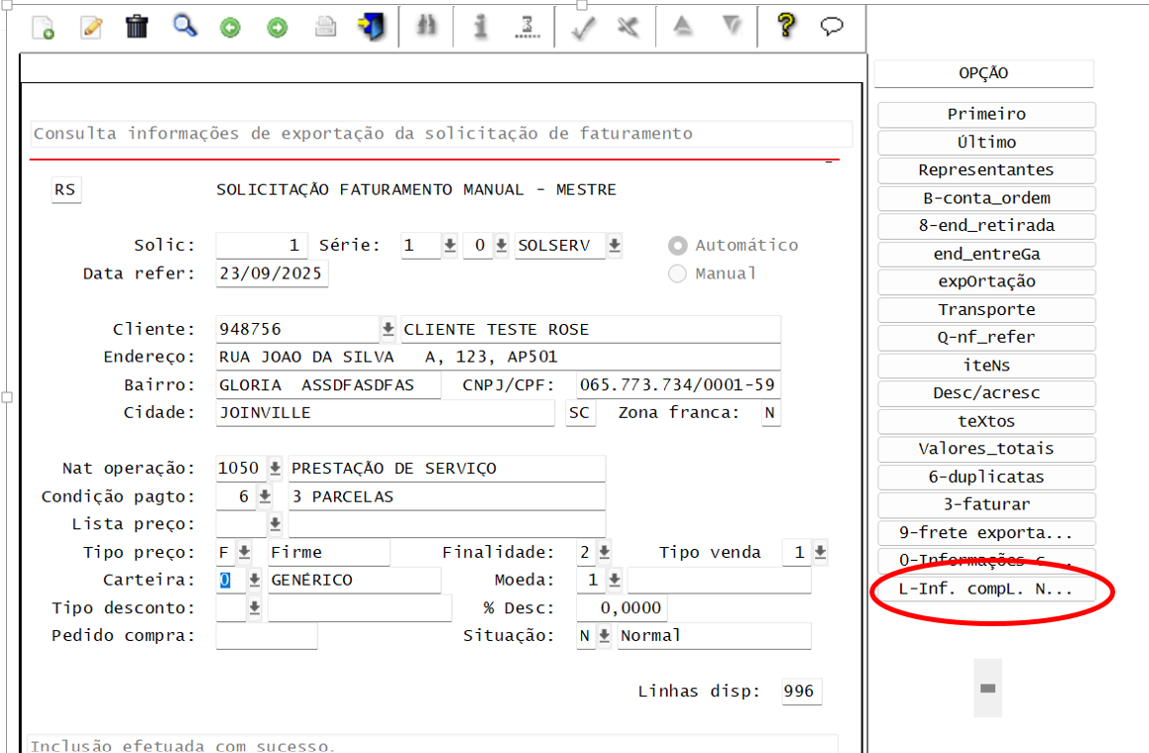Open the Situação lookup arrow
Screen dimensions: 1149x753
[604, 636]
